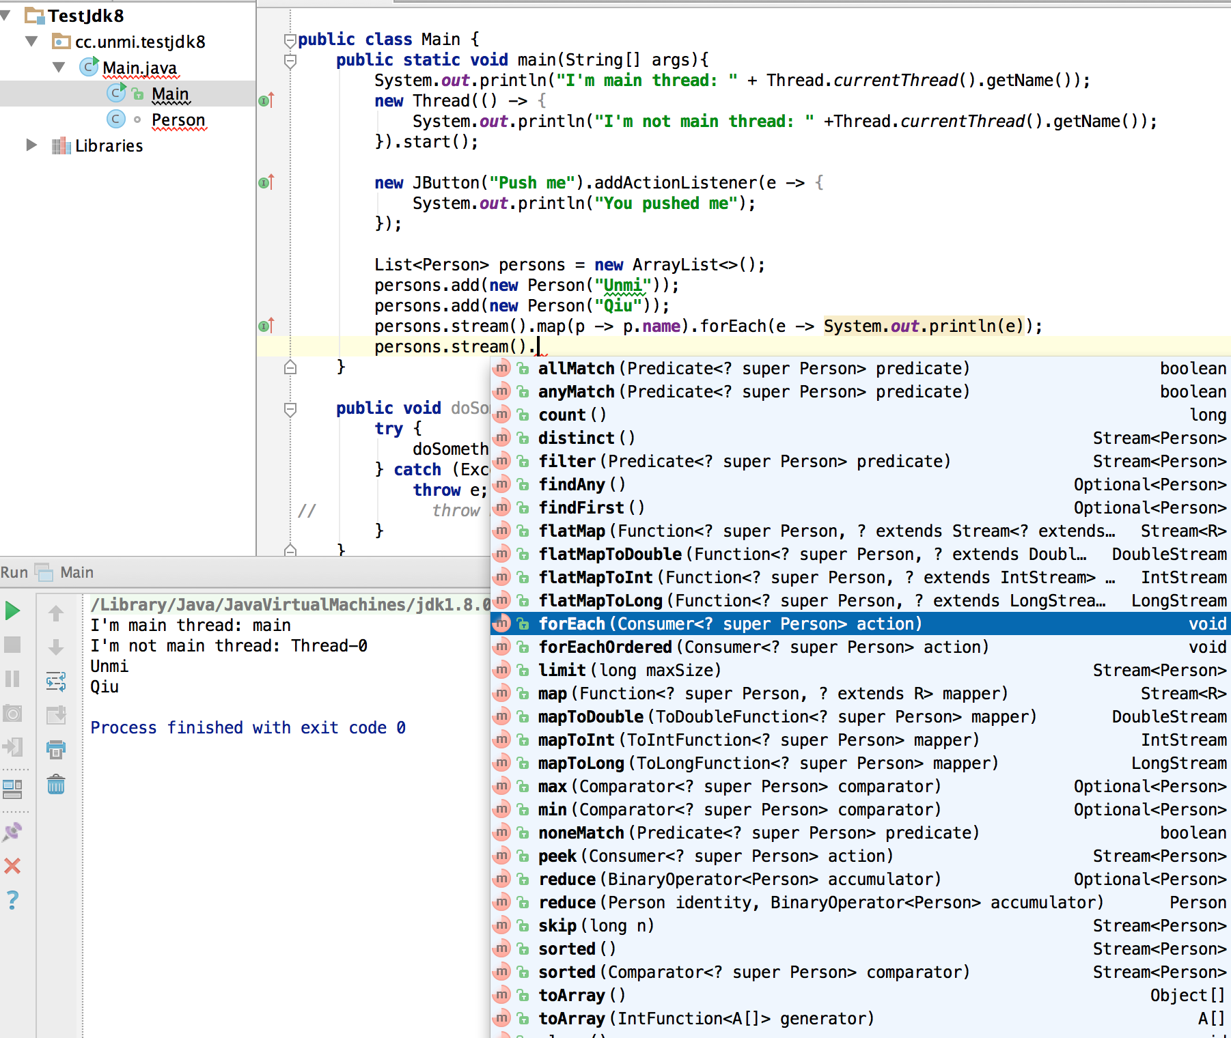1231x1038 pixels.
Task: Toggle soft-wrap for console output
Action: (56, 681)
